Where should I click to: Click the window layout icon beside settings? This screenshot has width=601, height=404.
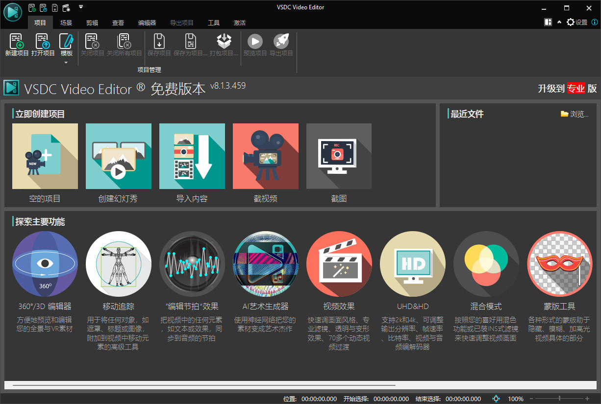pos(548,22)
